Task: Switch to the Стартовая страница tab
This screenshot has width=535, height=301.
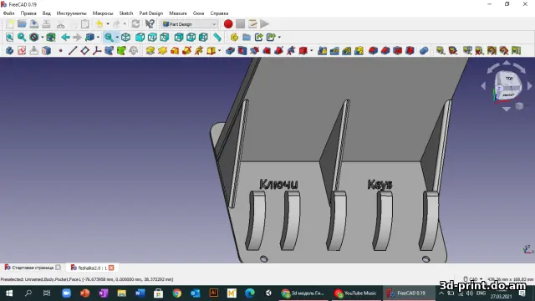Action: coord(33,268)
